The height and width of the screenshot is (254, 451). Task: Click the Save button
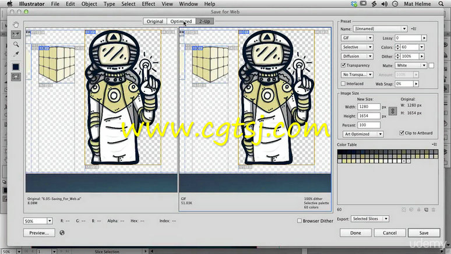click(x=424, y=232)
